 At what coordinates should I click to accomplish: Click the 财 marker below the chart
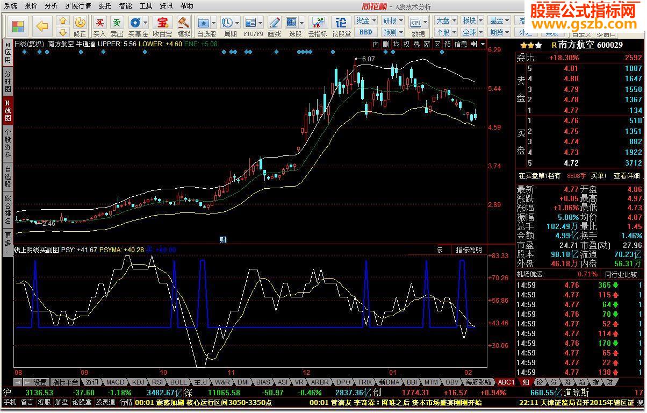[223, 240]
